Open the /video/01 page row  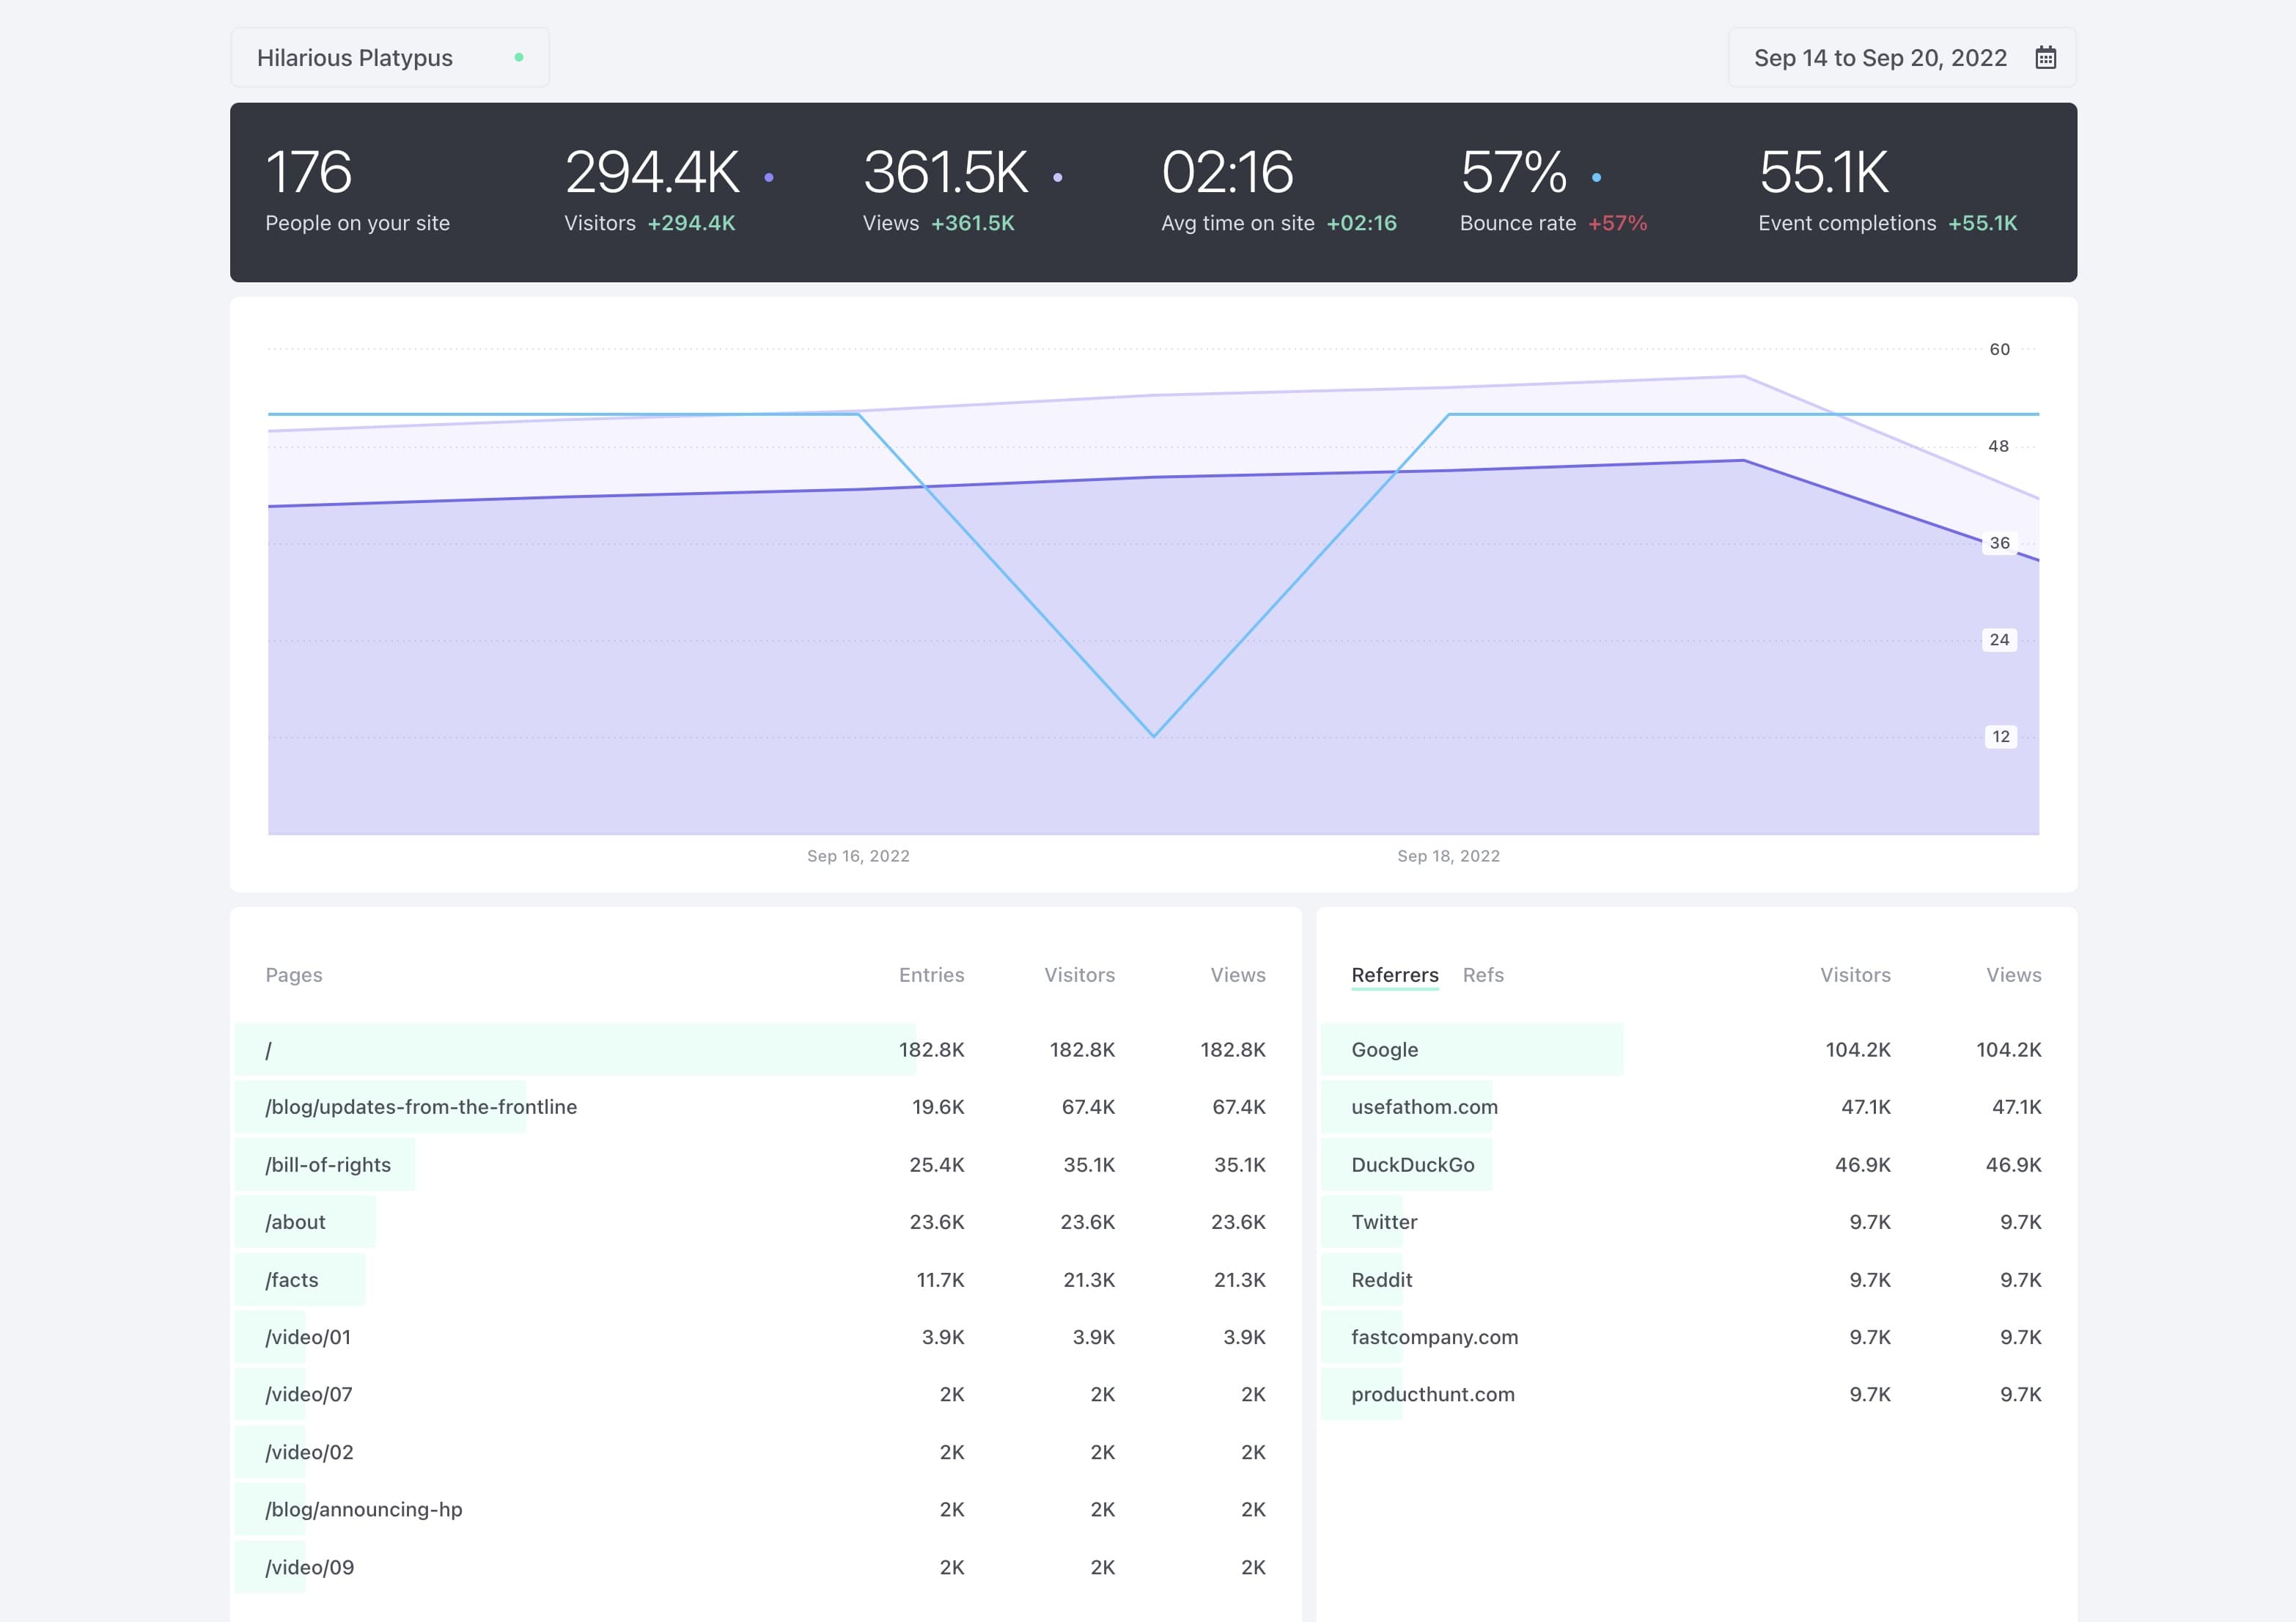click(308, 1337)
